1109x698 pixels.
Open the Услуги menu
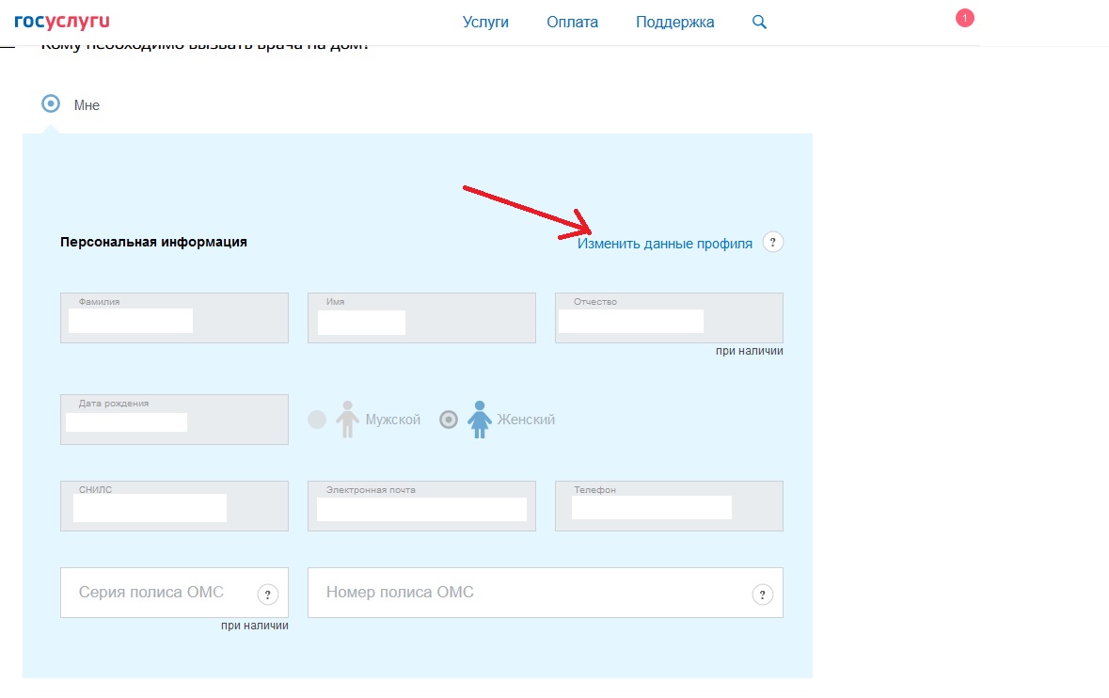pos(485,22)
